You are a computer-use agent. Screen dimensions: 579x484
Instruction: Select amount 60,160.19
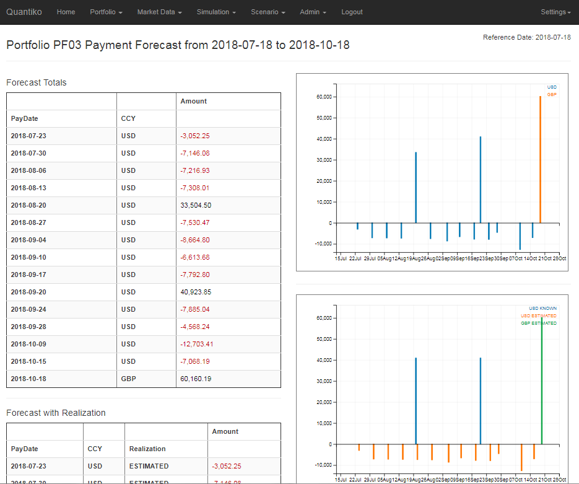point(196,379)
